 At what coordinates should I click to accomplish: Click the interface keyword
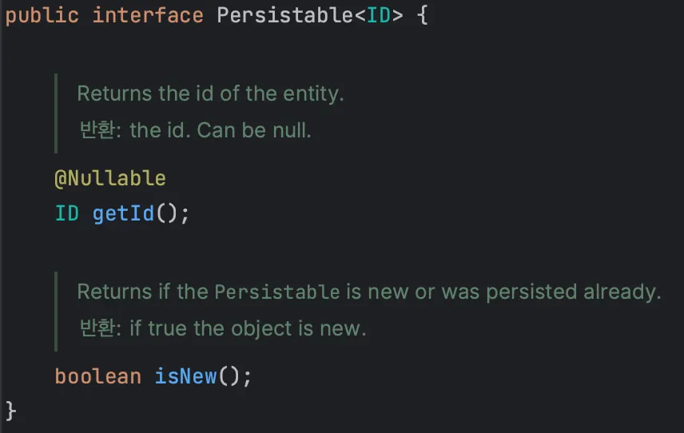pyautogui.click(x=148, y=16)
